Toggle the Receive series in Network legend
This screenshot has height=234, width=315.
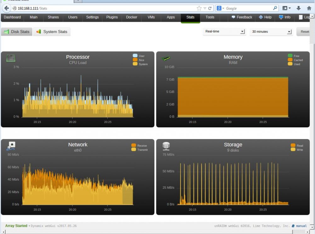click(139, 146)
